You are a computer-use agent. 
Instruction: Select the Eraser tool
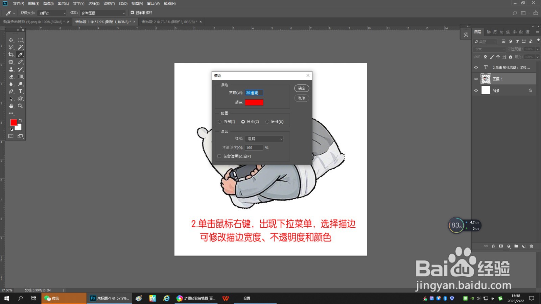pyautogui.click(x=11, y=77)
